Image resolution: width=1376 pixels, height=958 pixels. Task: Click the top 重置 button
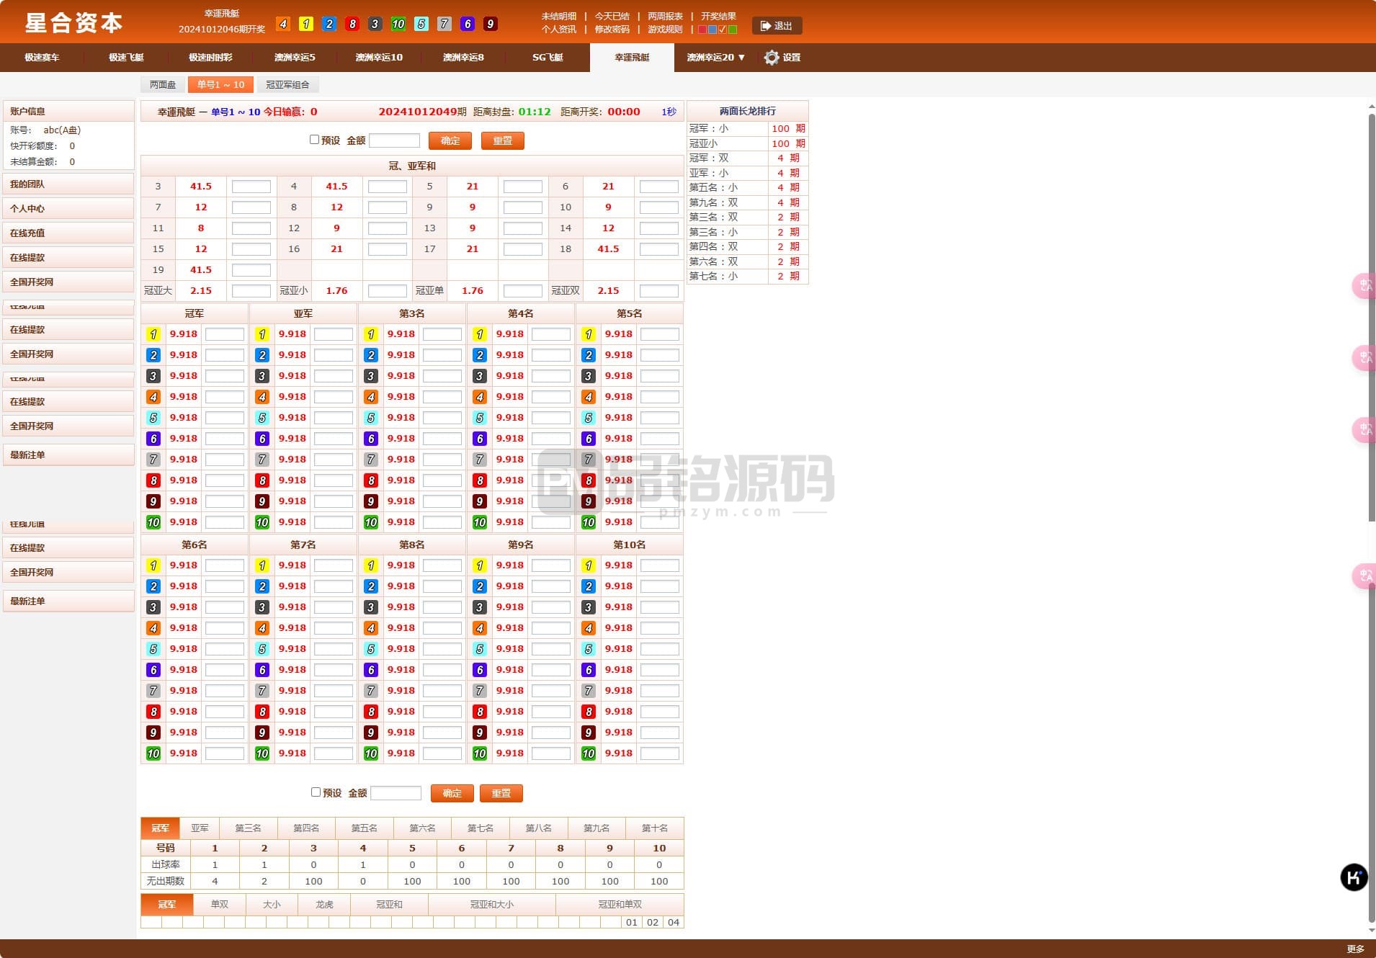[503, 140]
